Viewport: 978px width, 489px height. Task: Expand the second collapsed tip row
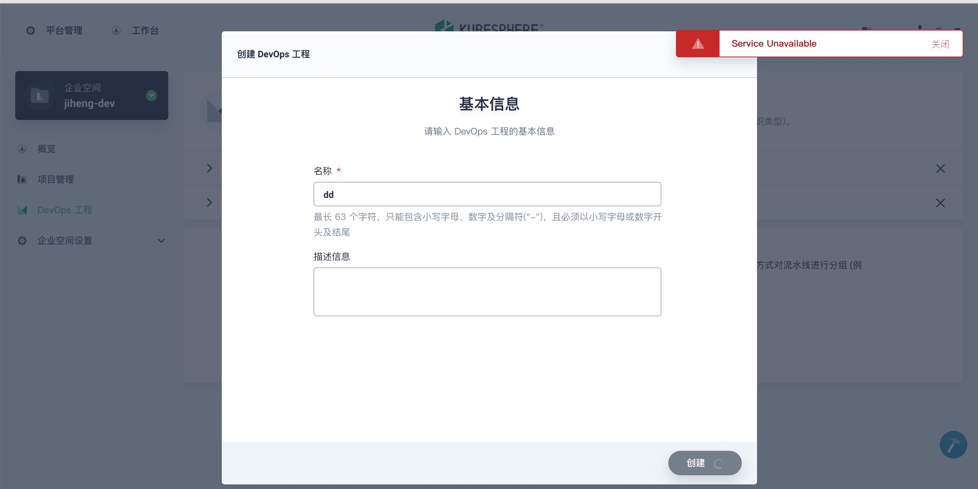point(210,202)
